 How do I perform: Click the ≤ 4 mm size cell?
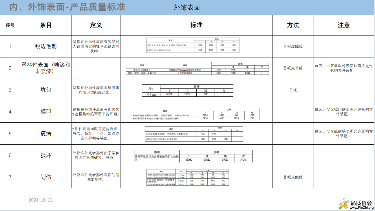(151, 95)
